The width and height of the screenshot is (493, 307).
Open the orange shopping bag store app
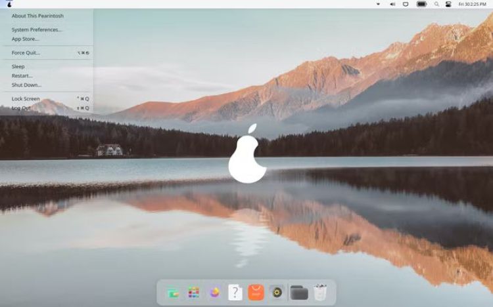click(x=256, y=293)
